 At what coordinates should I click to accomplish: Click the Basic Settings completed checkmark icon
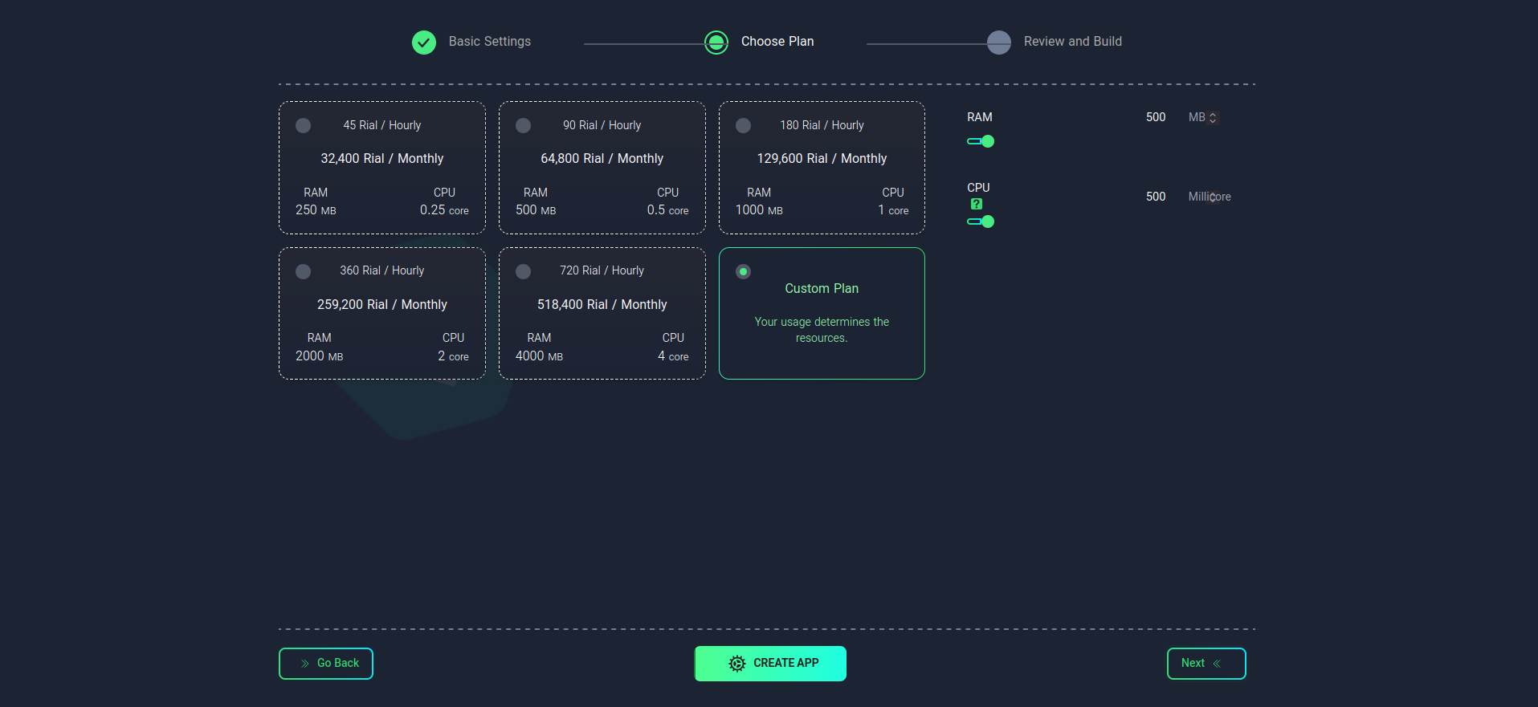(424, 42)
